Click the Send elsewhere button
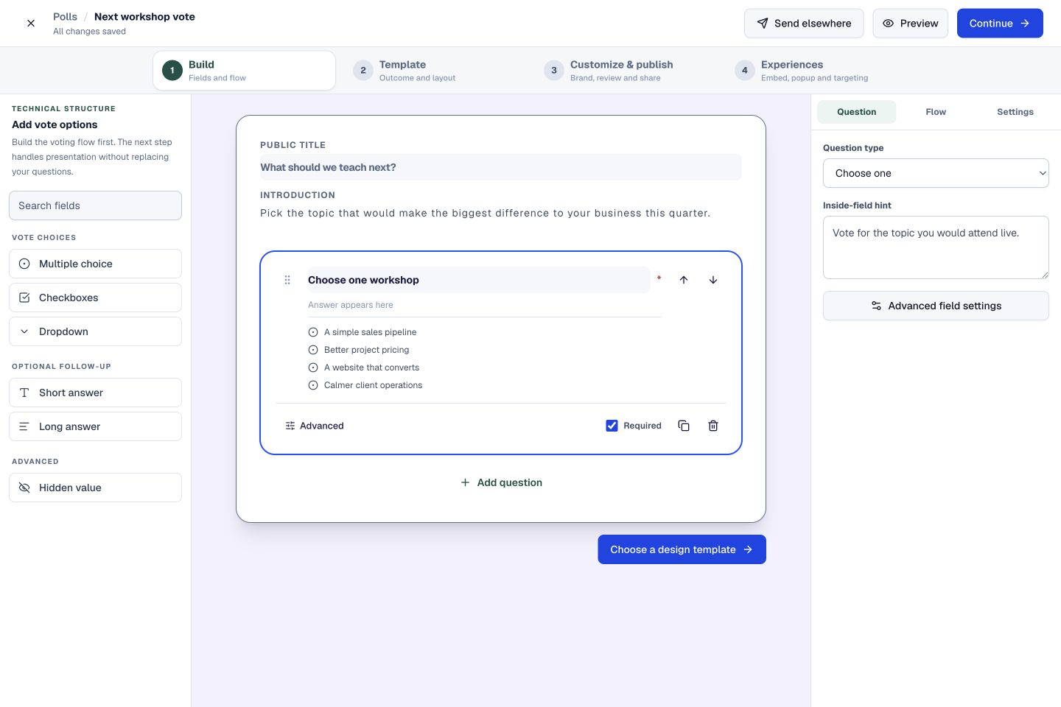The width and height of the screenshot is (1061, 707). [x=804, y=24]
